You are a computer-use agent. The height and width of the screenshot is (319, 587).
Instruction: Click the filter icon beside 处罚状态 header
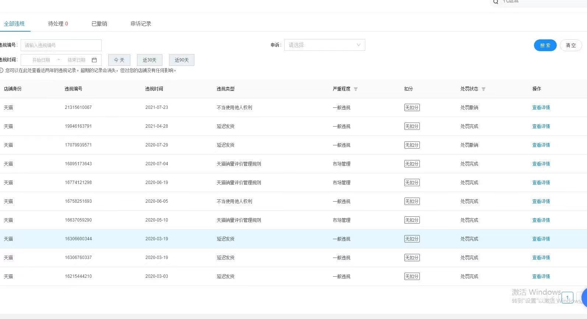click(484, 89)
